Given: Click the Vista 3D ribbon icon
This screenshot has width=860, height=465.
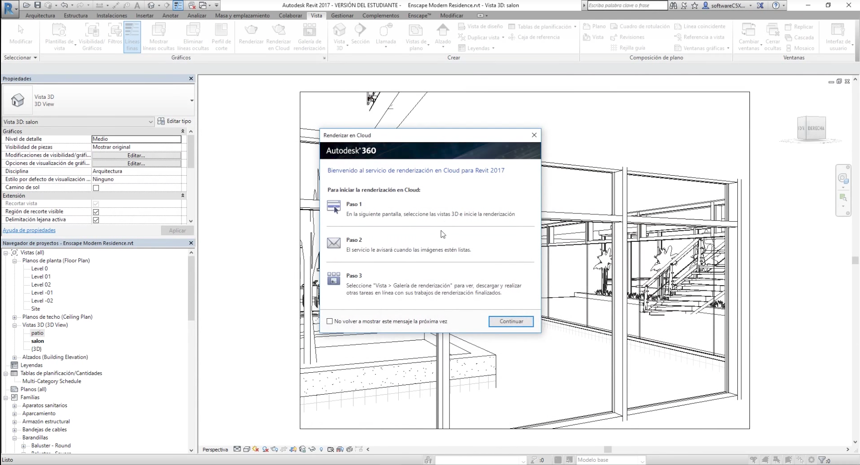Looking at the screenshot, I should (339, 30).
